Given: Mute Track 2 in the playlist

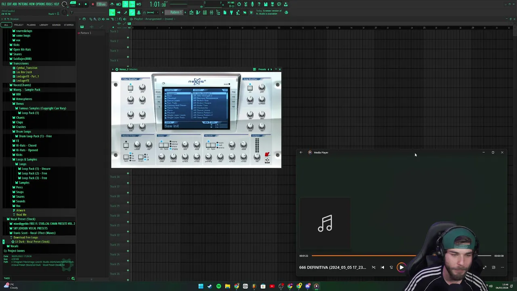Looking at the screenshot, I should (128, 47).
